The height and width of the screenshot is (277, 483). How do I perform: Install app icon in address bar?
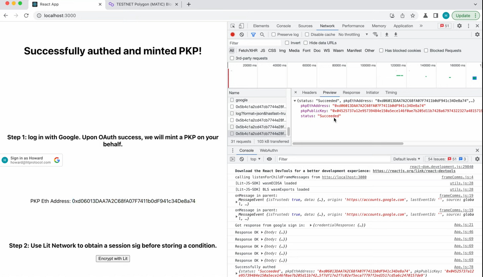(392, 16)
